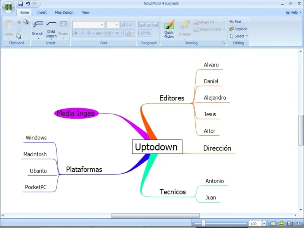Select the Editores branch
This screenshot has width=304, height=228.
(x=172, y=98)
